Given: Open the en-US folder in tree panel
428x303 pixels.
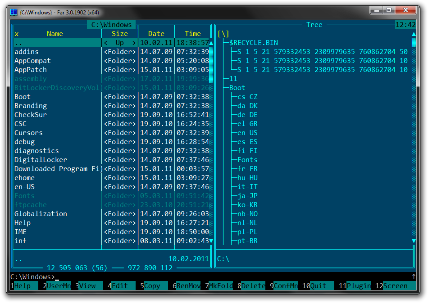Looking at the screenshot, I should [247, 133].
